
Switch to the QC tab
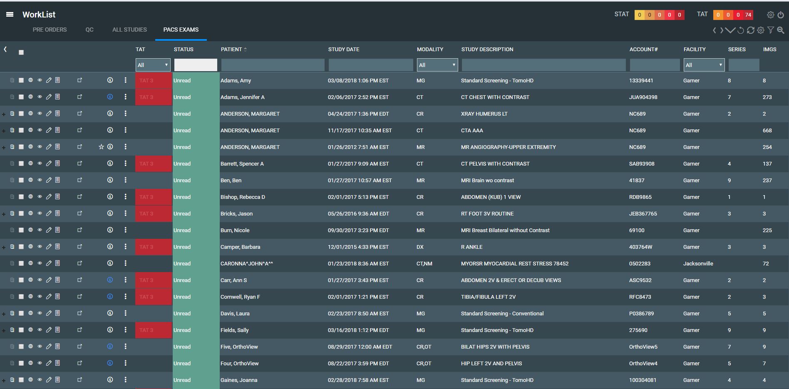tap(89, 30)
